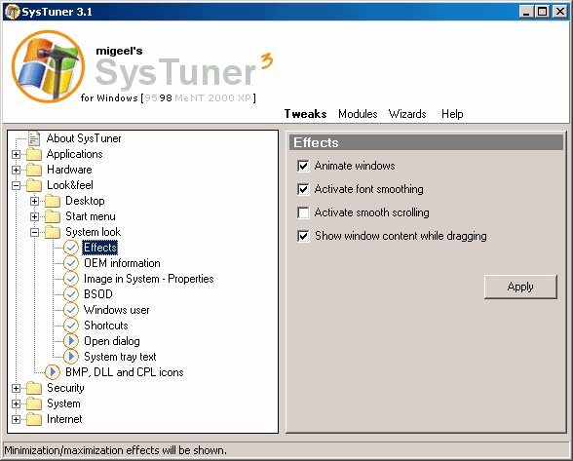Viewport: 573px width, 461px height.
Task: Open the Wizards menu
Action: pyautogui.click(x=407, y=114)
